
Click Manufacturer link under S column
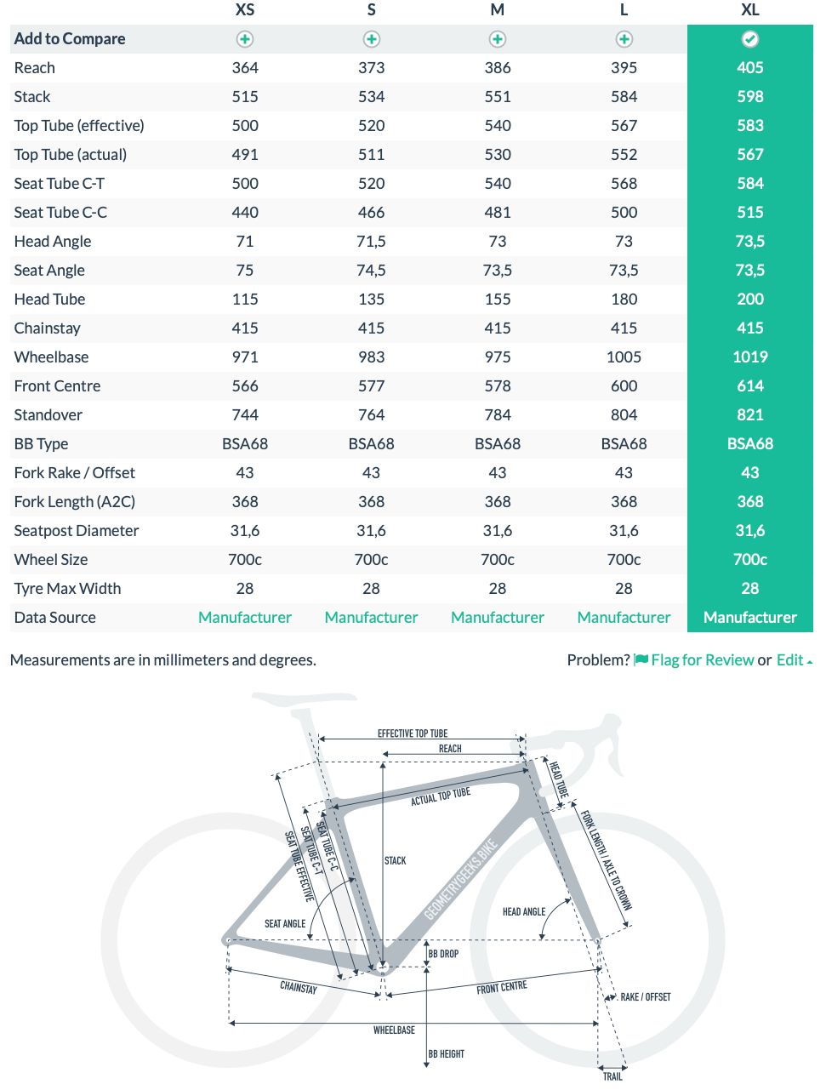click(372, 617)
